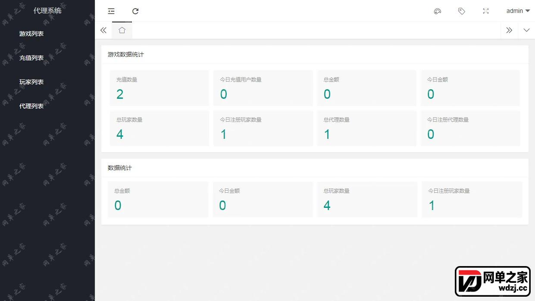Click 今日注册玩家数量 card under 游戏数据统计
Image resolution: width=535 pixels, height=301 pixels.
click(263, 128)
